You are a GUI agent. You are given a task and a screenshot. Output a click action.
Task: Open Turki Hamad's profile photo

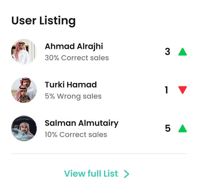coord(24,90)
